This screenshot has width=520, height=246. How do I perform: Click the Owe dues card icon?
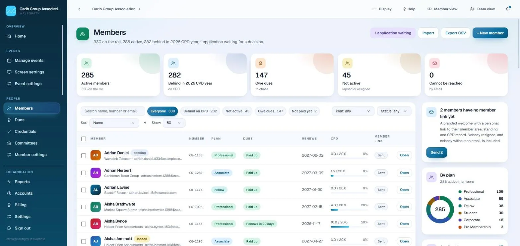[260, 63]
